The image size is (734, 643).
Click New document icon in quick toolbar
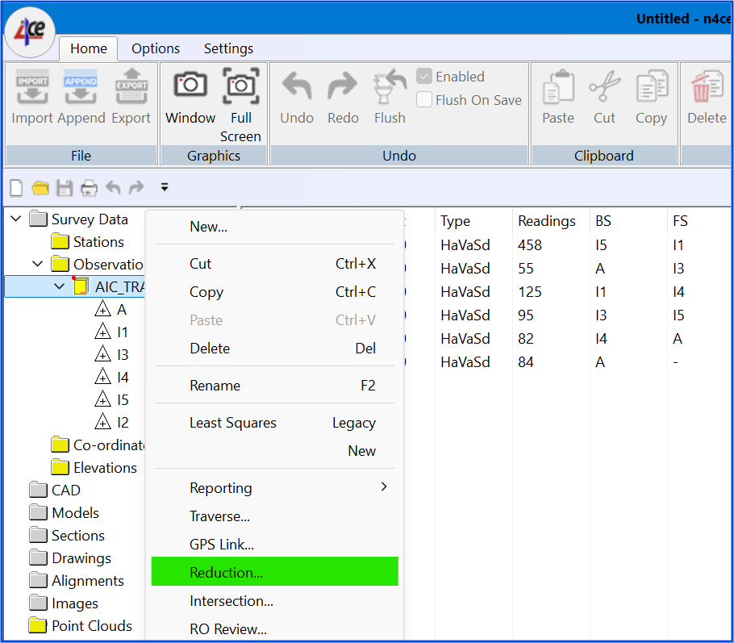click(x=16, y=188)
